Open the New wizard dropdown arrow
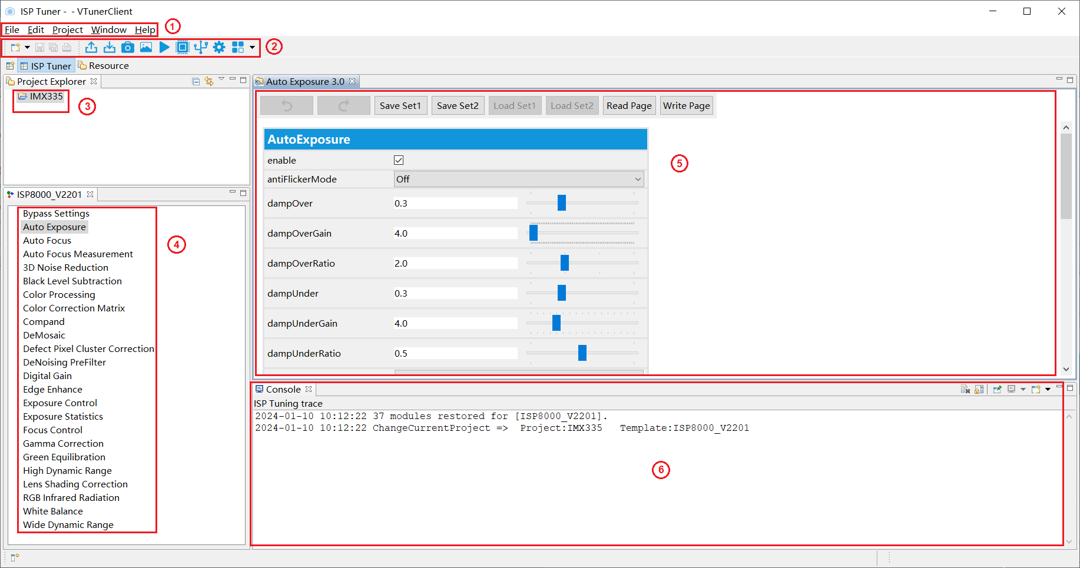Screen dimensions: 1080x568 (27, 47)
